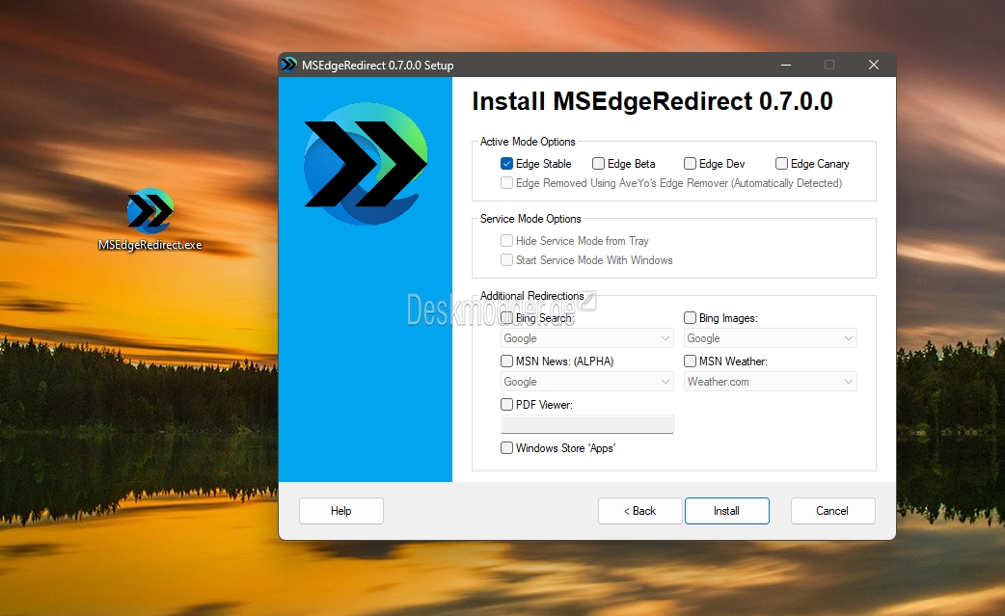Click the "MSEdgeRedirect 0.7.0.0 Setup" title text

point(377,66)
